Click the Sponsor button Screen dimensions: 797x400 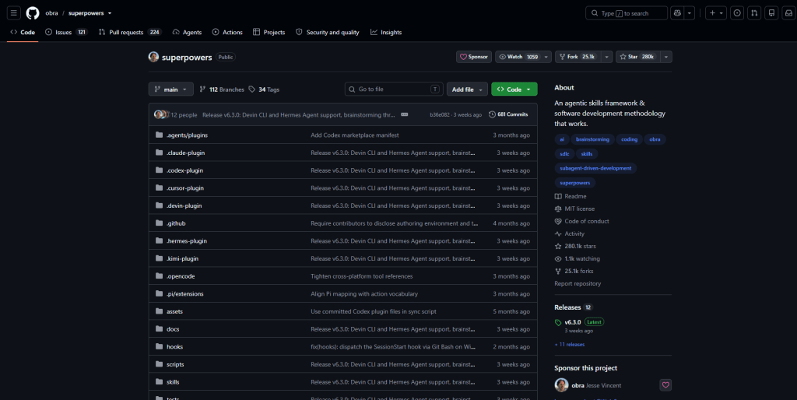pyautogui.click(x=474, y=57)
